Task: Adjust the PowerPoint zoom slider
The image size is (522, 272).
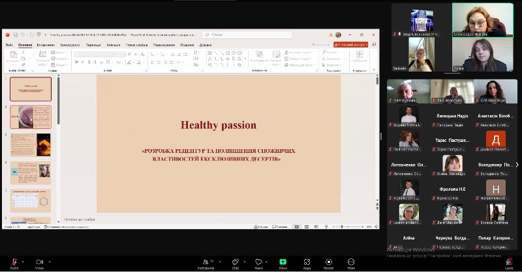Action: pos(343,226)
